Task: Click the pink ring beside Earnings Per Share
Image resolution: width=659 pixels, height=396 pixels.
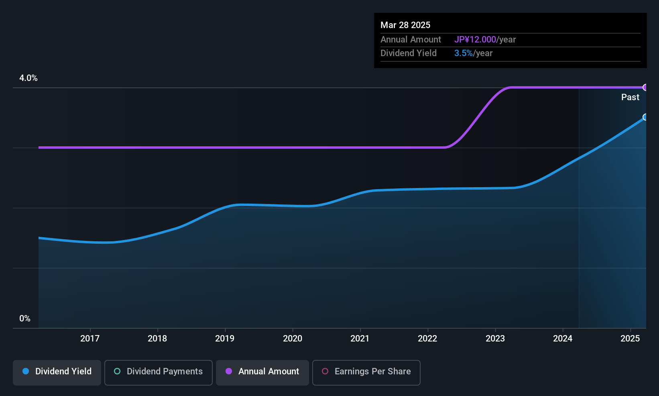Action: point(325,372)
